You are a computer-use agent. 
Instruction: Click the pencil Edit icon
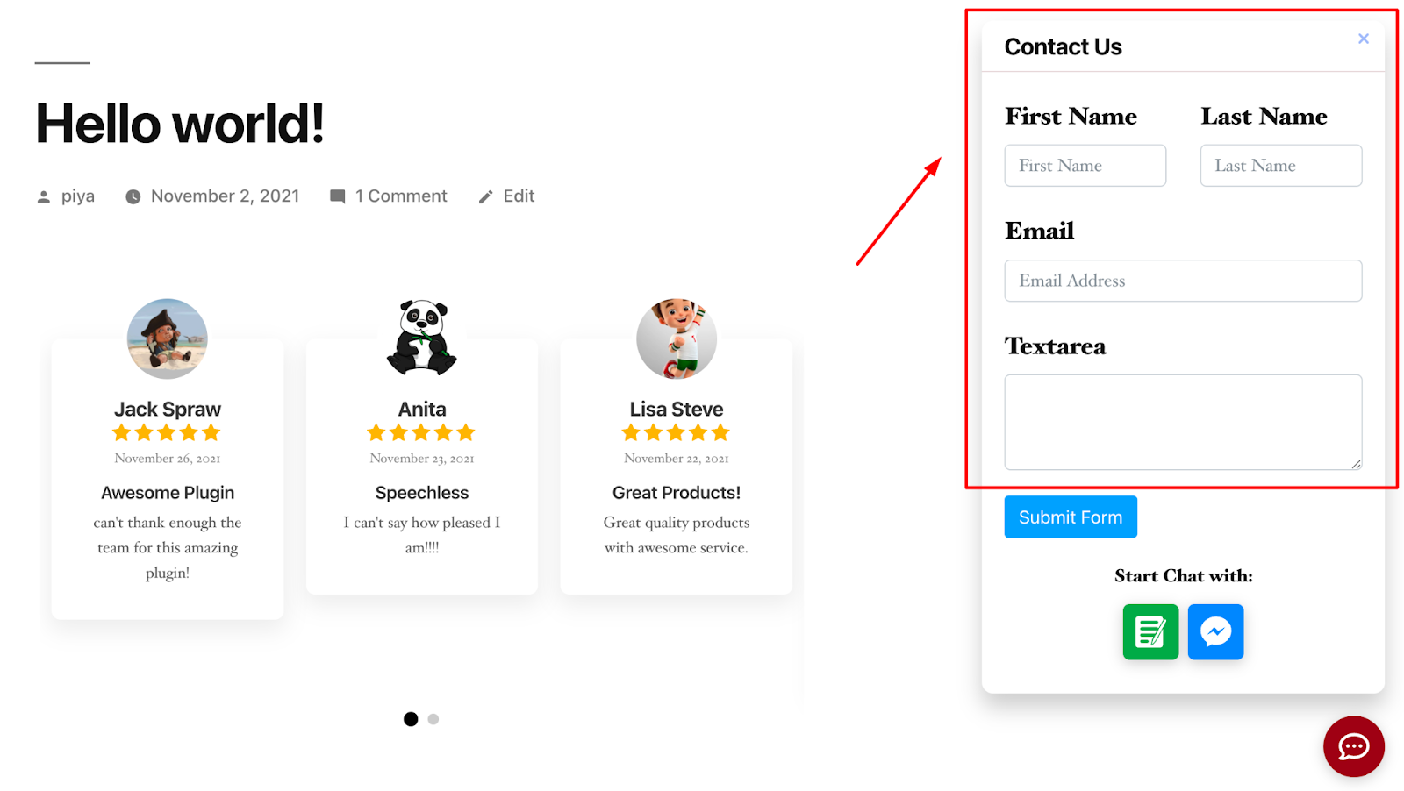(485, 197)
